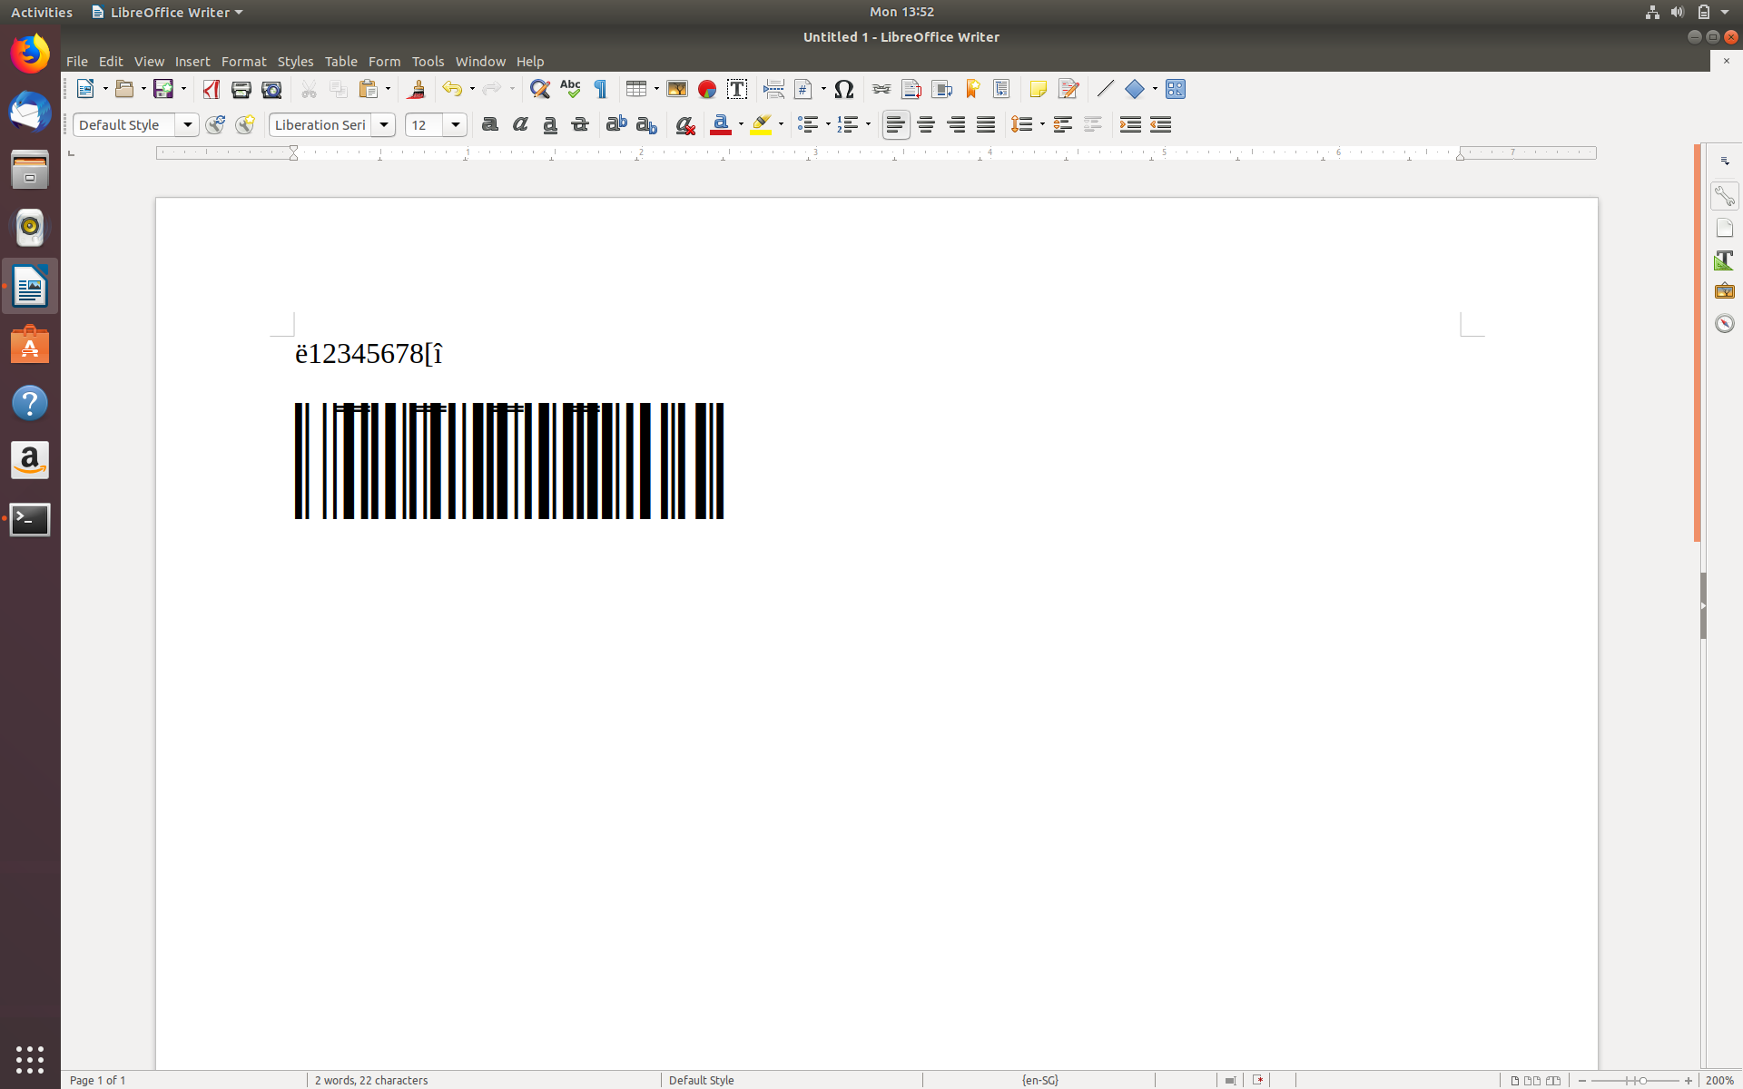Screen dimensions: 1743x1089
Task: Open Find & Replace
Action: pyautogui.click(x=540, y=89)
